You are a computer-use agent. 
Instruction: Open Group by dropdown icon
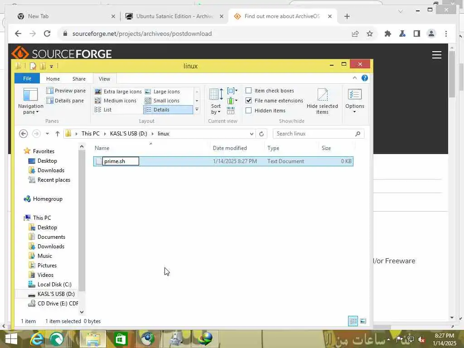tap(232, 91)
